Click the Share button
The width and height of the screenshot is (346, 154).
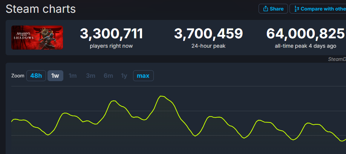click(273, 9)
